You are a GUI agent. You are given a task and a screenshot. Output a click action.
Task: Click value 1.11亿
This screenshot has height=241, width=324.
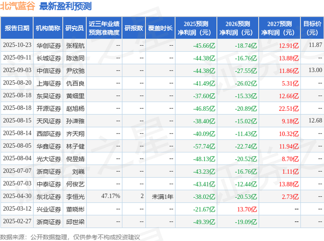click(x=291, y=172)
